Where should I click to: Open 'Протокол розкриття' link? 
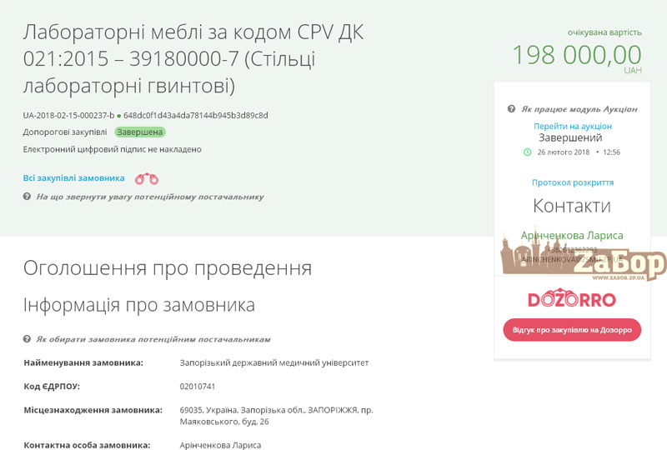[573, 182]
